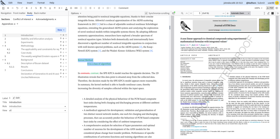Select the Case study row in the tree
This screenshot has width=280, height=139.
click(x=35, y=53)
